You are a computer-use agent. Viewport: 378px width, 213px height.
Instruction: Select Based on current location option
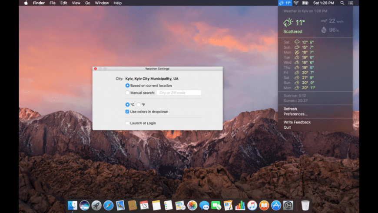pos(127,85)
